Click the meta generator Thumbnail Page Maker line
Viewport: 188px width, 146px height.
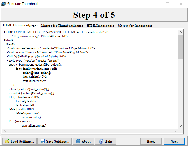tap(51, 48)
